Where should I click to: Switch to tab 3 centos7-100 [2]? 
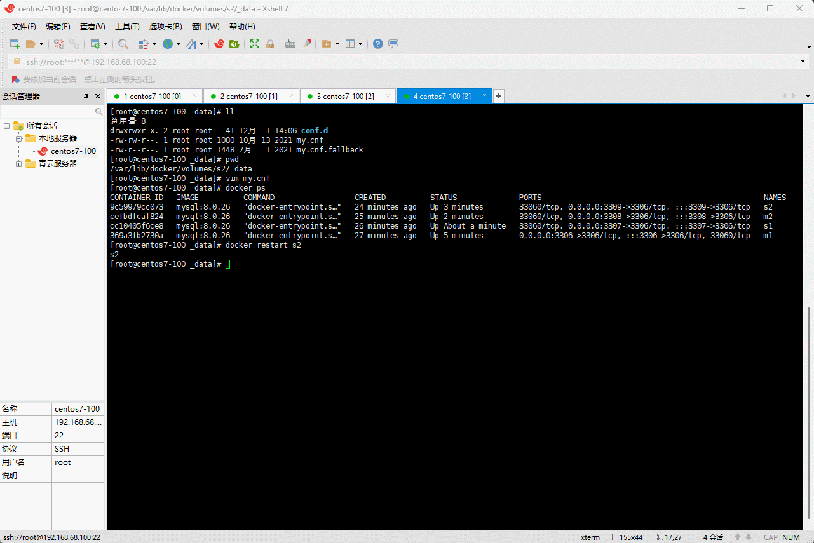click(x=348, y=96)
